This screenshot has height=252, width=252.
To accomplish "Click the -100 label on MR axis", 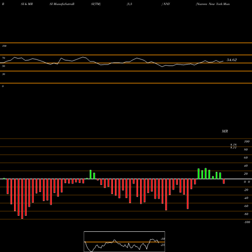I will (247, 222).
